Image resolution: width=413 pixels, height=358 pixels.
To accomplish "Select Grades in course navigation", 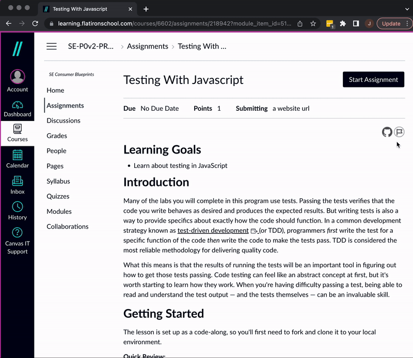I will pyautogui.click(x=57, y=136).
